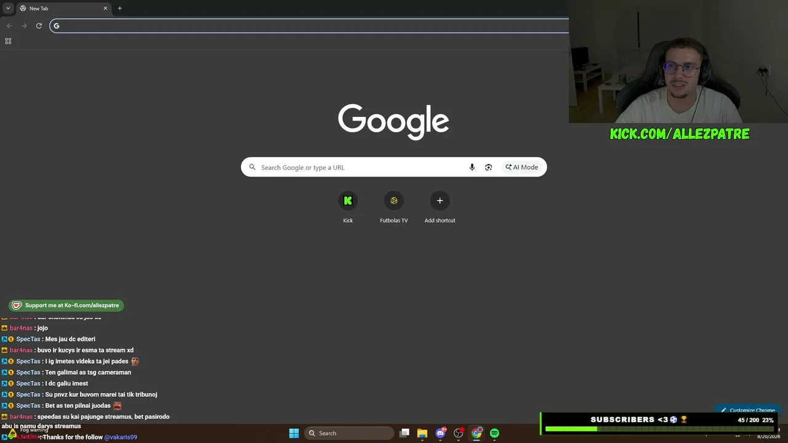Switch to AI Mode search
This screenshot has height=443, width=788.
pyautogui.click(x=521, y=167)
